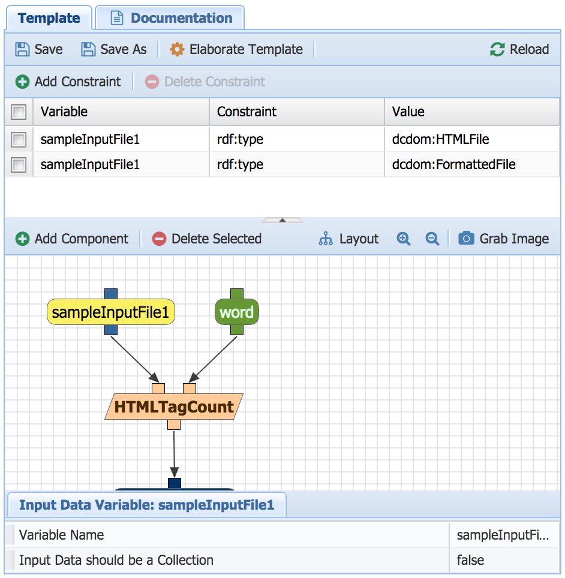Image resolution: width=565 pixels, height=578 pixels.
Task: Grab Image using the camera icon
Action: [466, 239]
